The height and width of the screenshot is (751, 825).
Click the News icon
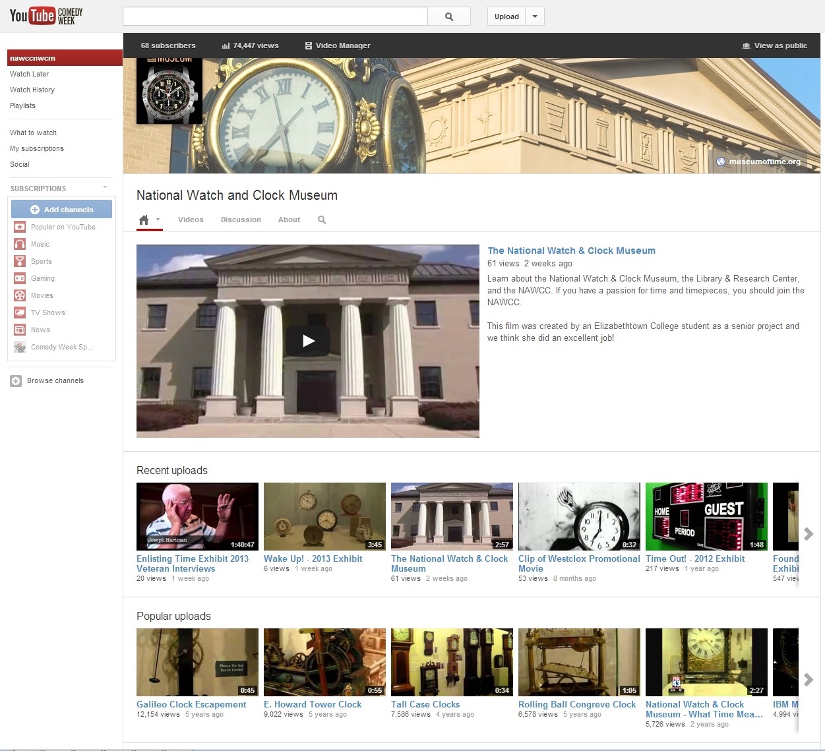point(20,330)
